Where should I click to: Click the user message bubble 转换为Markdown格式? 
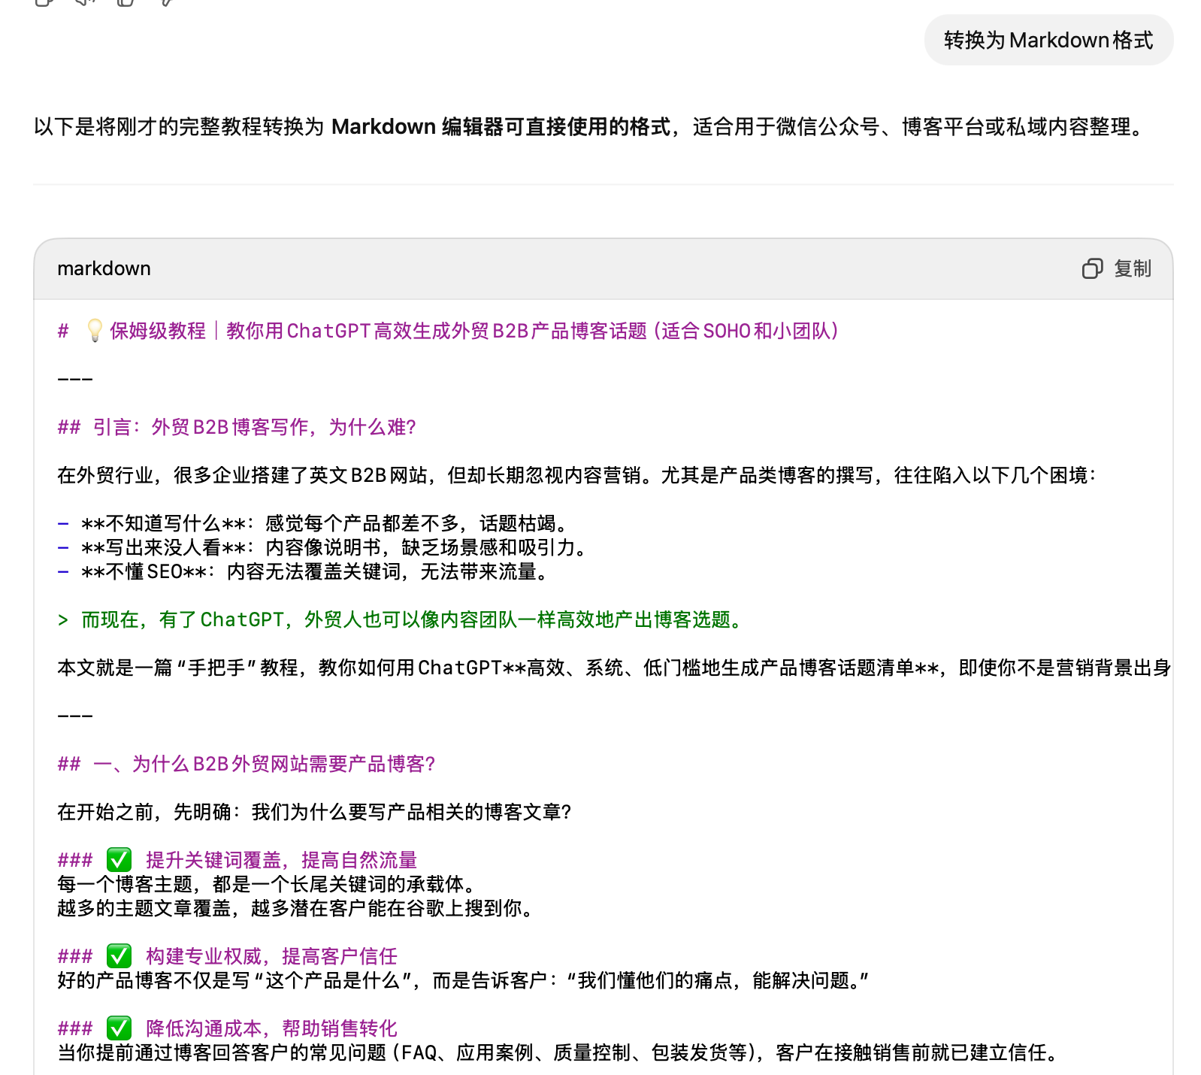click(x=1048, y=40)
